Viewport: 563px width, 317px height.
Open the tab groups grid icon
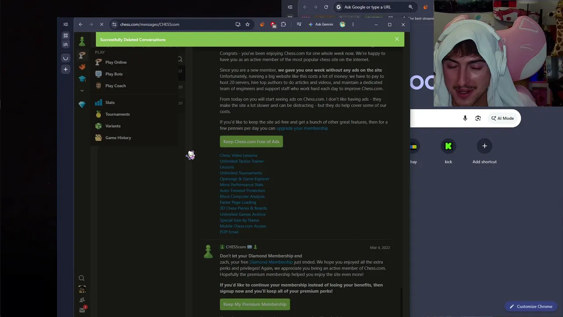[66, 35]
